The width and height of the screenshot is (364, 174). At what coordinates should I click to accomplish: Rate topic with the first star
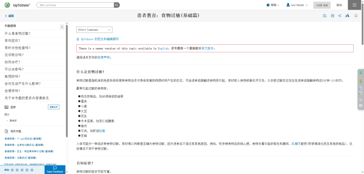(x=12, y=170)
